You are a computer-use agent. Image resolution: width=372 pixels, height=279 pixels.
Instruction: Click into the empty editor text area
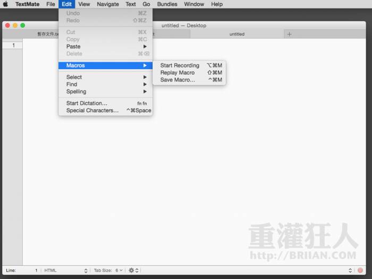point(194,152)
